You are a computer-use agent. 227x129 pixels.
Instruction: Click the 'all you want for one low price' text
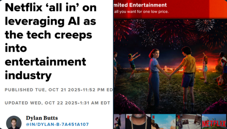coord(141,11)
